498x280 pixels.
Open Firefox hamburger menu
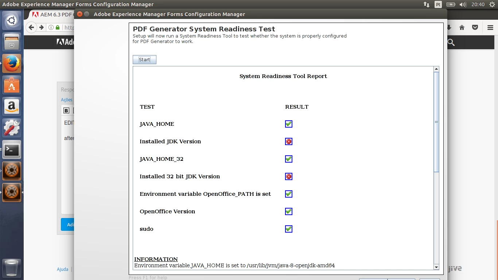coord(490,27)
